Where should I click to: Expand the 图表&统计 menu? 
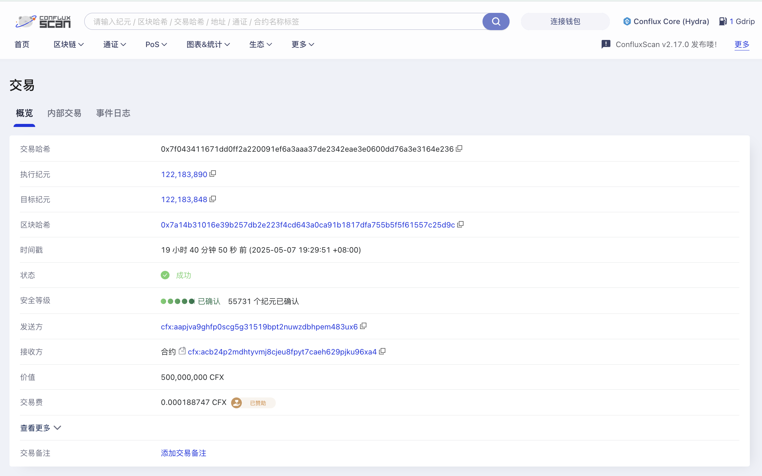[208, 44]
